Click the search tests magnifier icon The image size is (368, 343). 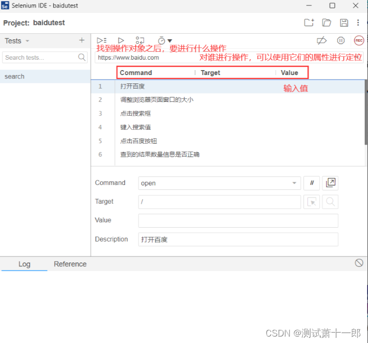(82, 57)
